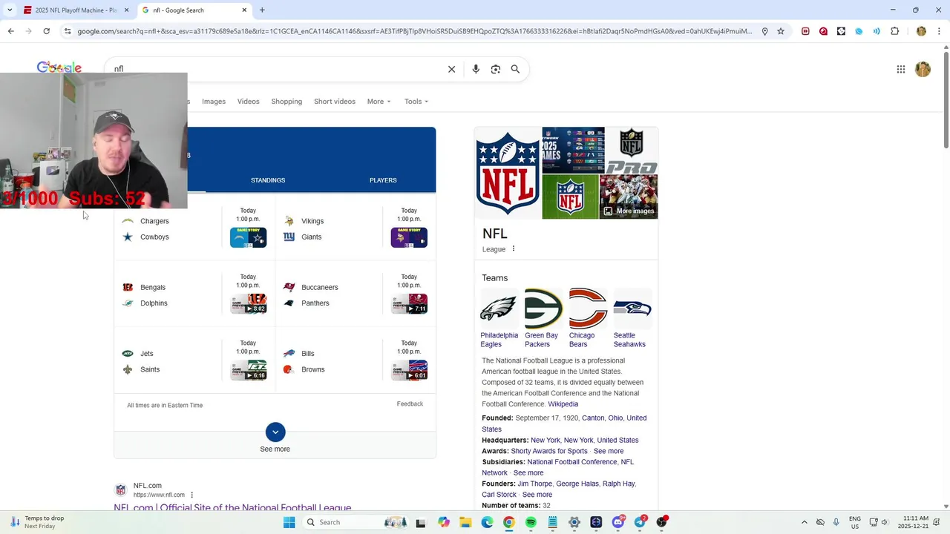Image resolution: width=950 pixels, height=534 pixels.
Task: Open the Tools dropdown
Action: click(x=416, y=102)
